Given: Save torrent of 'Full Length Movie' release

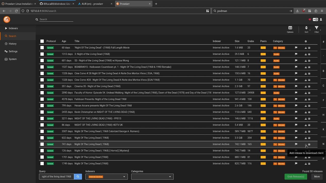Looking at the screenshot, I should pos(309,48).
